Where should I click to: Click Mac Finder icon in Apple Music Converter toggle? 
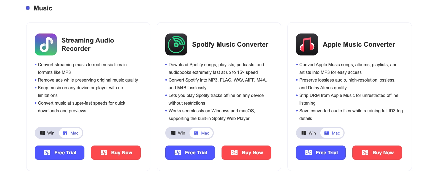tap(327, 133)
